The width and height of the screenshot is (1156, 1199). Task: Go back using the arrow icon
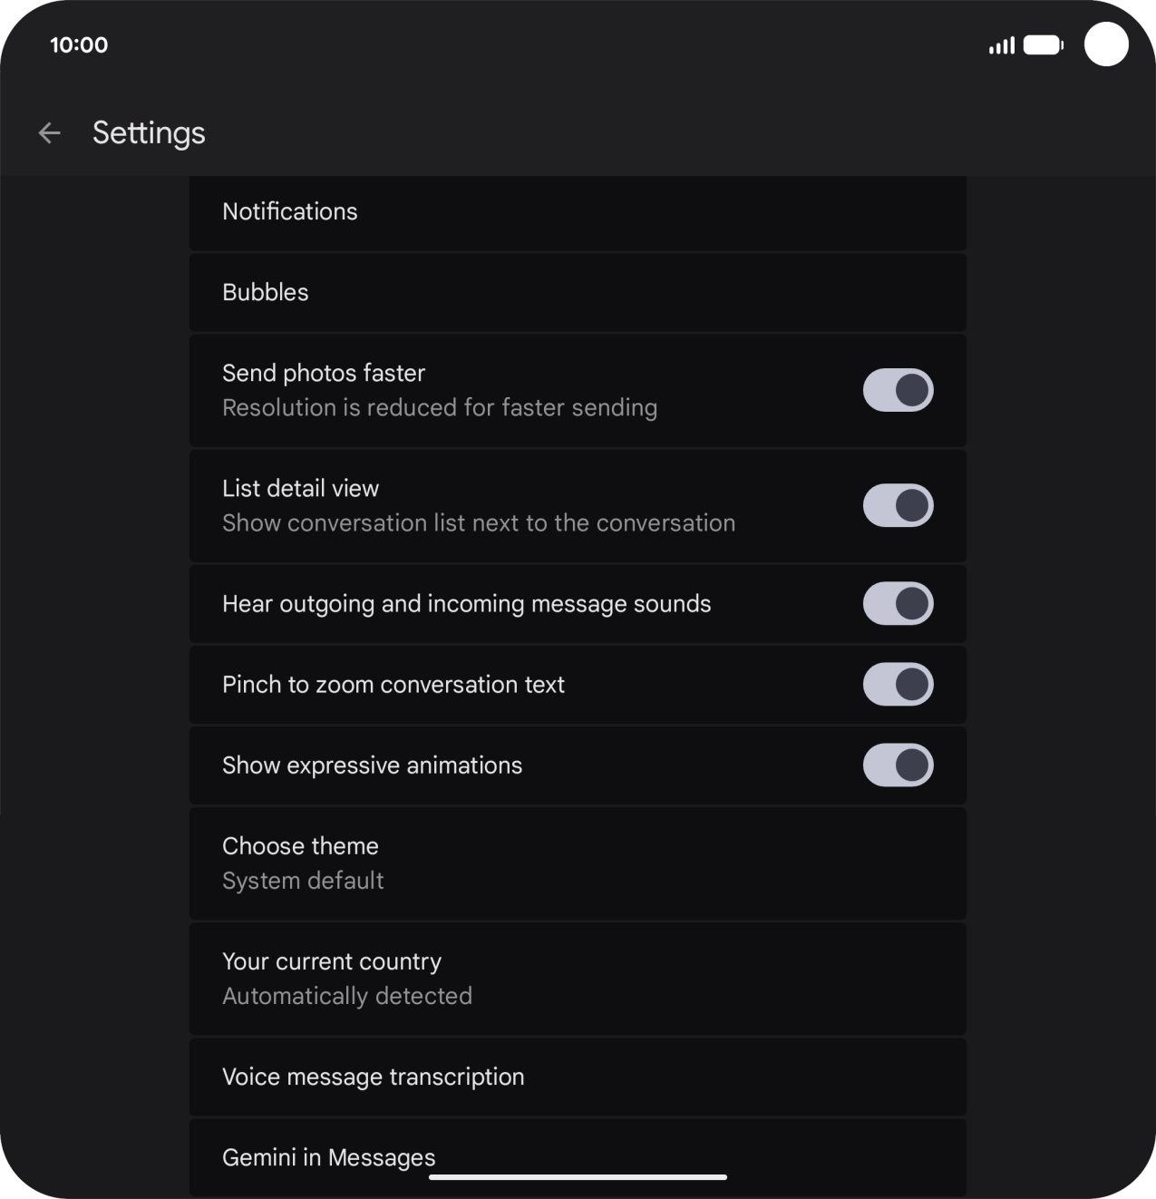pyautogui.click(x=50, y=133)
